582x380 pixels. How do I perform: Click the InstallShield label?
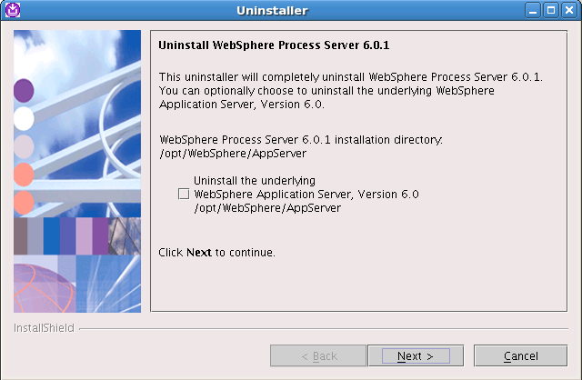click(44, 328)
